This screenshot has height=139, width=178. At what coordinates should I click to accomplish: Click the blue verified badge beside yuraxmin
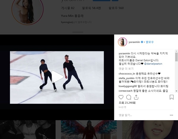pyautogui.click(x=142, y=42)
